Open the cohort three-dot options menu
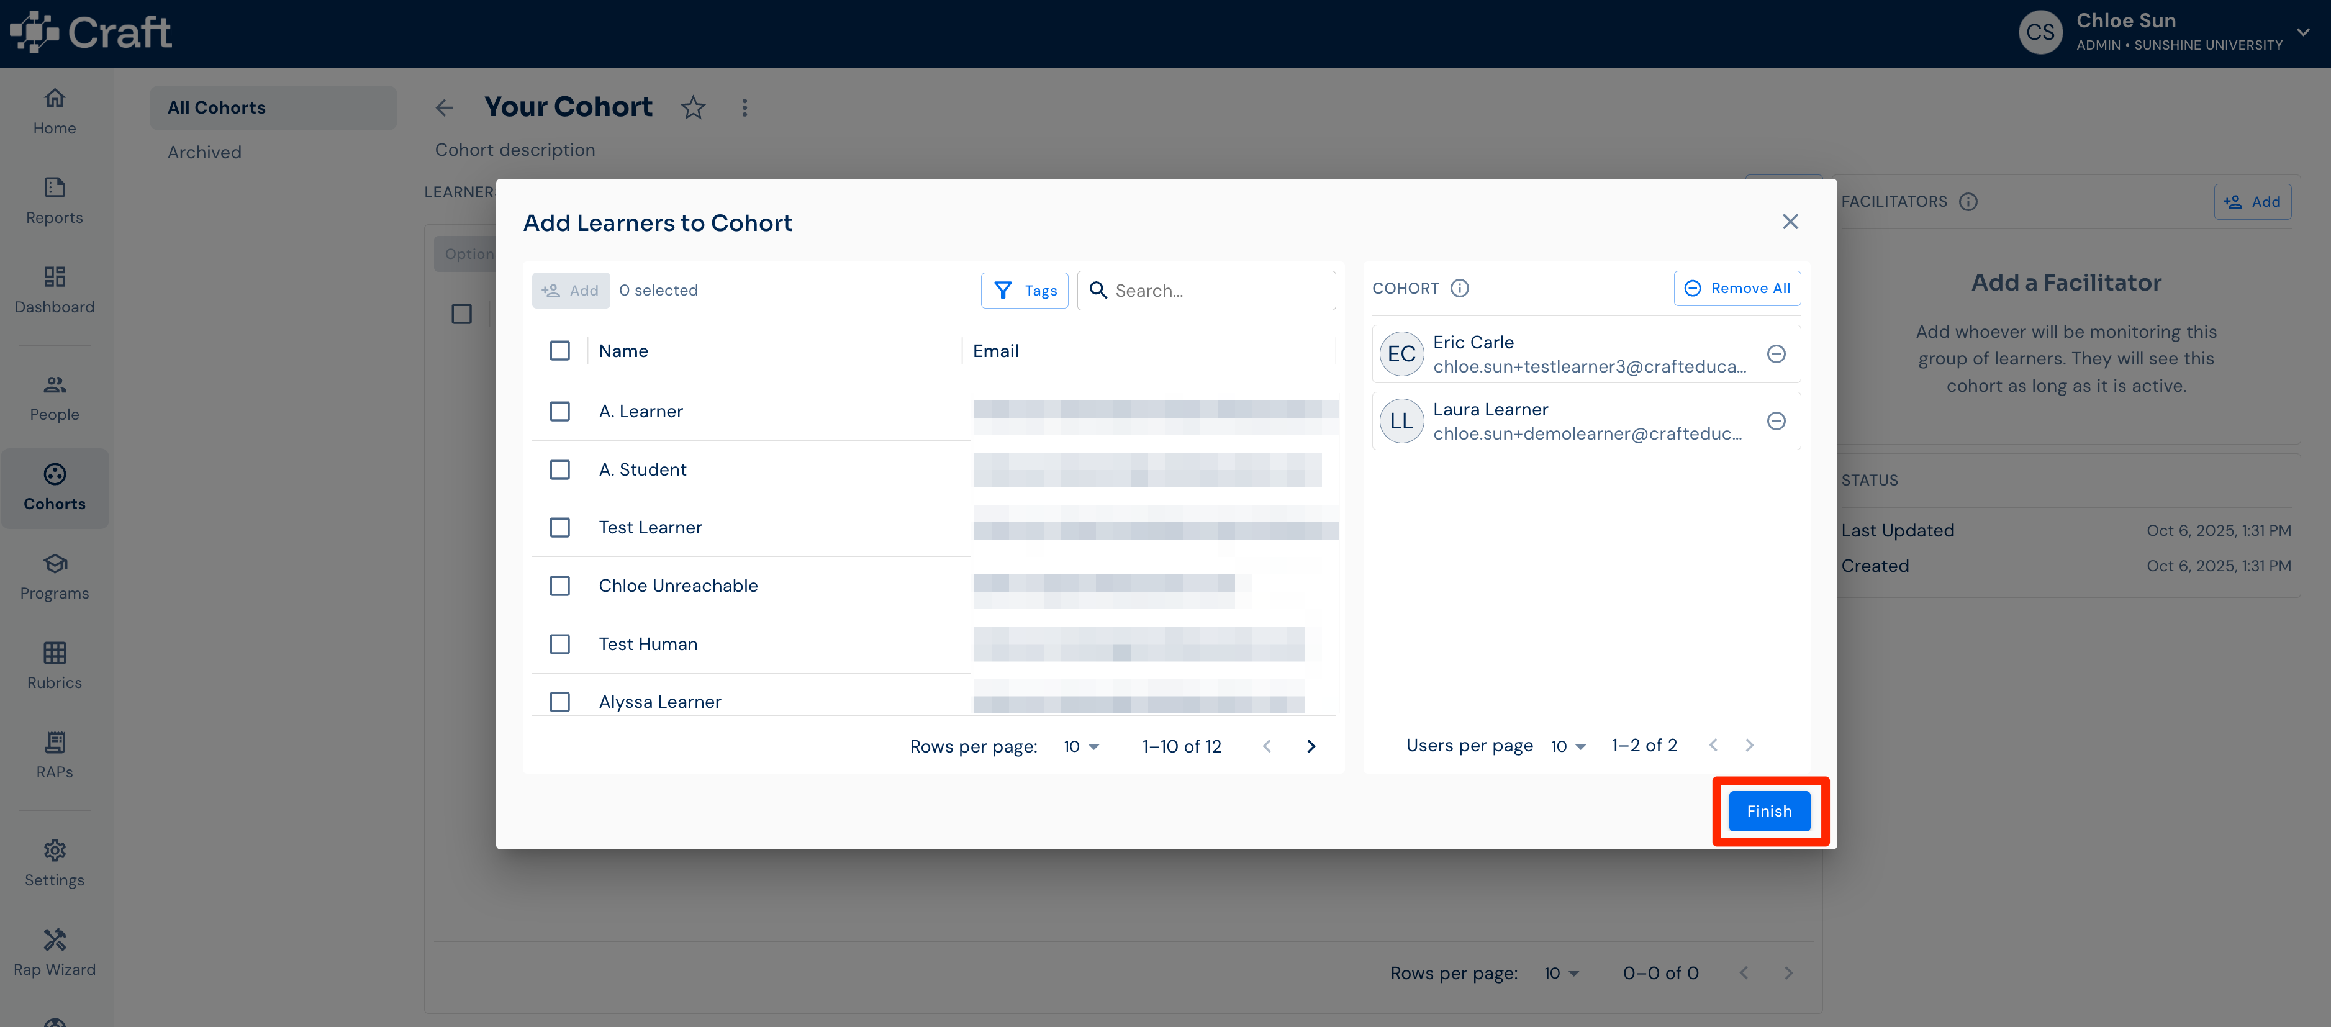Image resolution: width=2331 pixels, height=1027 pixels. coord(744,107)
